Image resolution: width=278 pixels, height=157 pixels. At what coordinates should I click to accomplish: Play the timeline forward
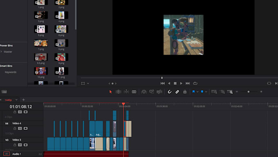click(181, 83)
